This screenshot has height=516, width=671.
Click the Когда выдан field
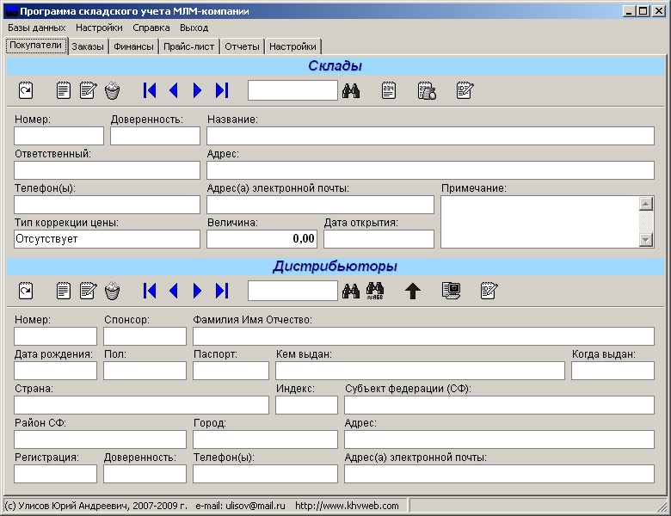coord(613,371)
